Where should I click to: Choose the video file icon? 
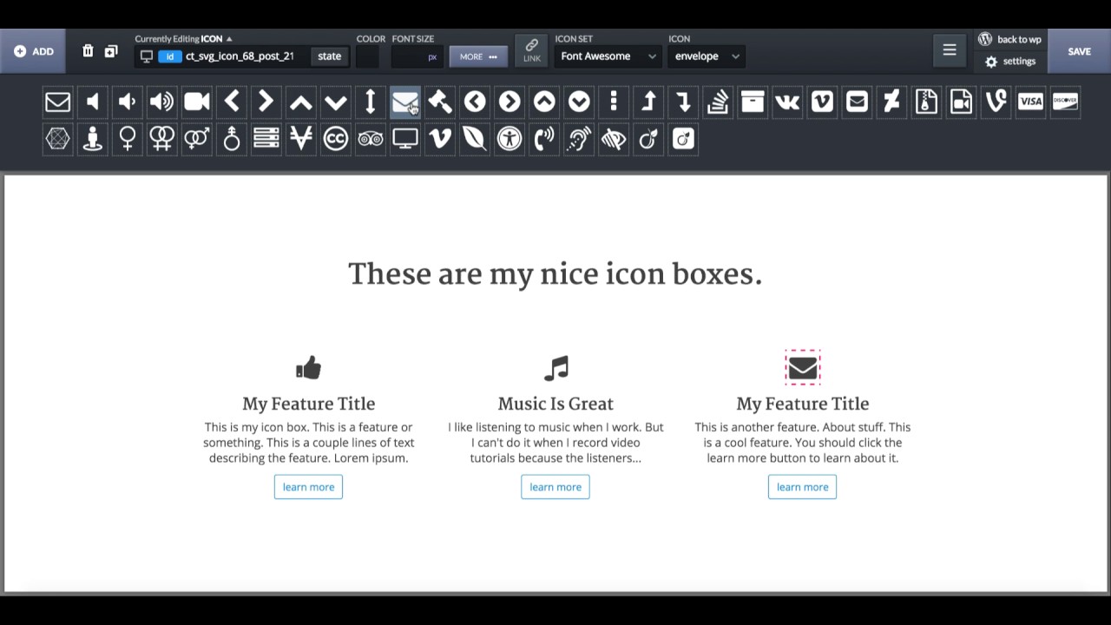pos(960,102)
